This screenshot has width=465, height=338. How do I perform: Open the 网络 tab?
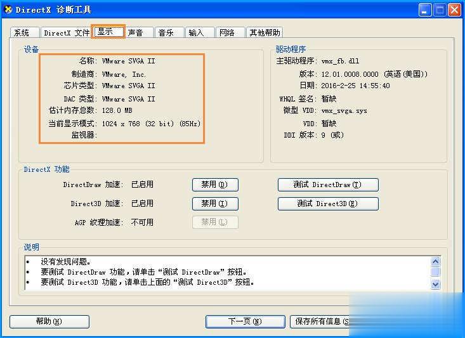click(x=231, y=32)
